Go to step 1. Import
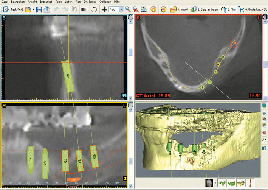The image size is (268, 190). pos(180,9)
